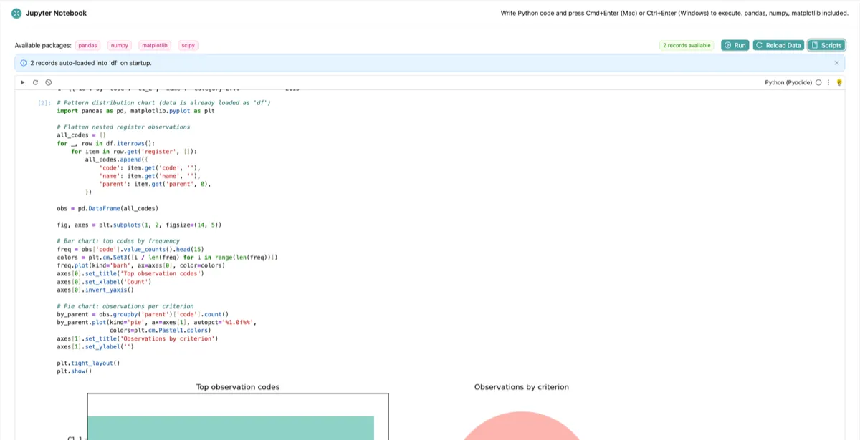The image size is (860, 440).
Task: Click the 'Top observation codes' chart title
Action: coord(238,387)
